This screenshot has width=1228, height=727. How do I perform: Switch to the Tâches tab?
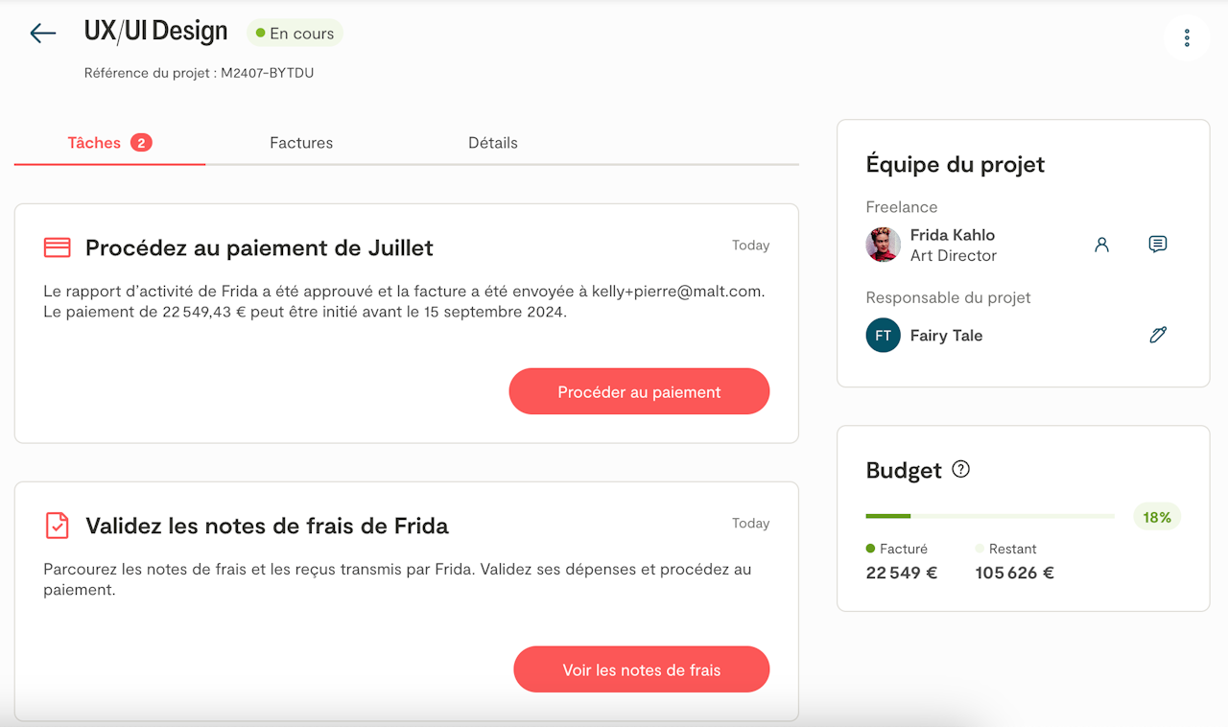(94, 143)
